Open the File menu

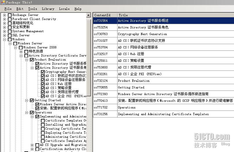click(x=8, y=9)
